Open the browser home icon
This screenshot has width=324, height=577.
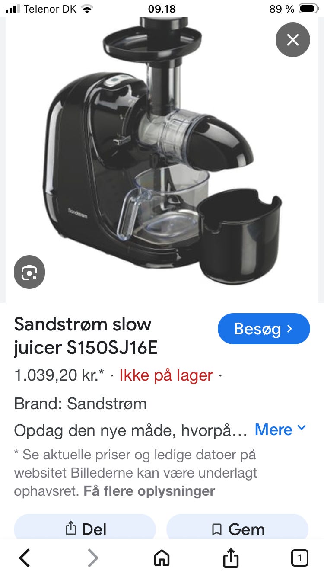coord(162,558)
